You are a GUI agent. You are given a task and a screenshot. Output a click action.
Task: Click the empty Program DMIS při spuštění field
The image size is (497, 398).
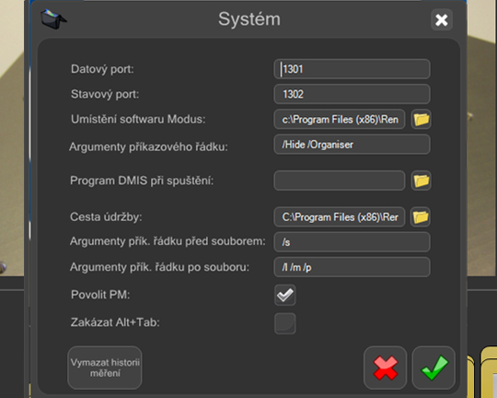click(x=340, y=181)
